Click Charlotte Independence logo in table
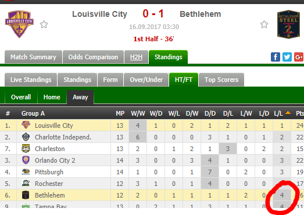This screenshot has height=215, width=304. 26,137
